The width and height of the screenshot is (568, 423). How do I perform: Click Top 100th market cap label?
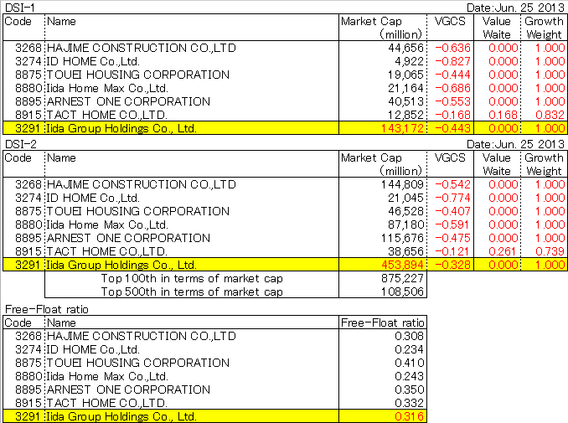tap(192, 278)
